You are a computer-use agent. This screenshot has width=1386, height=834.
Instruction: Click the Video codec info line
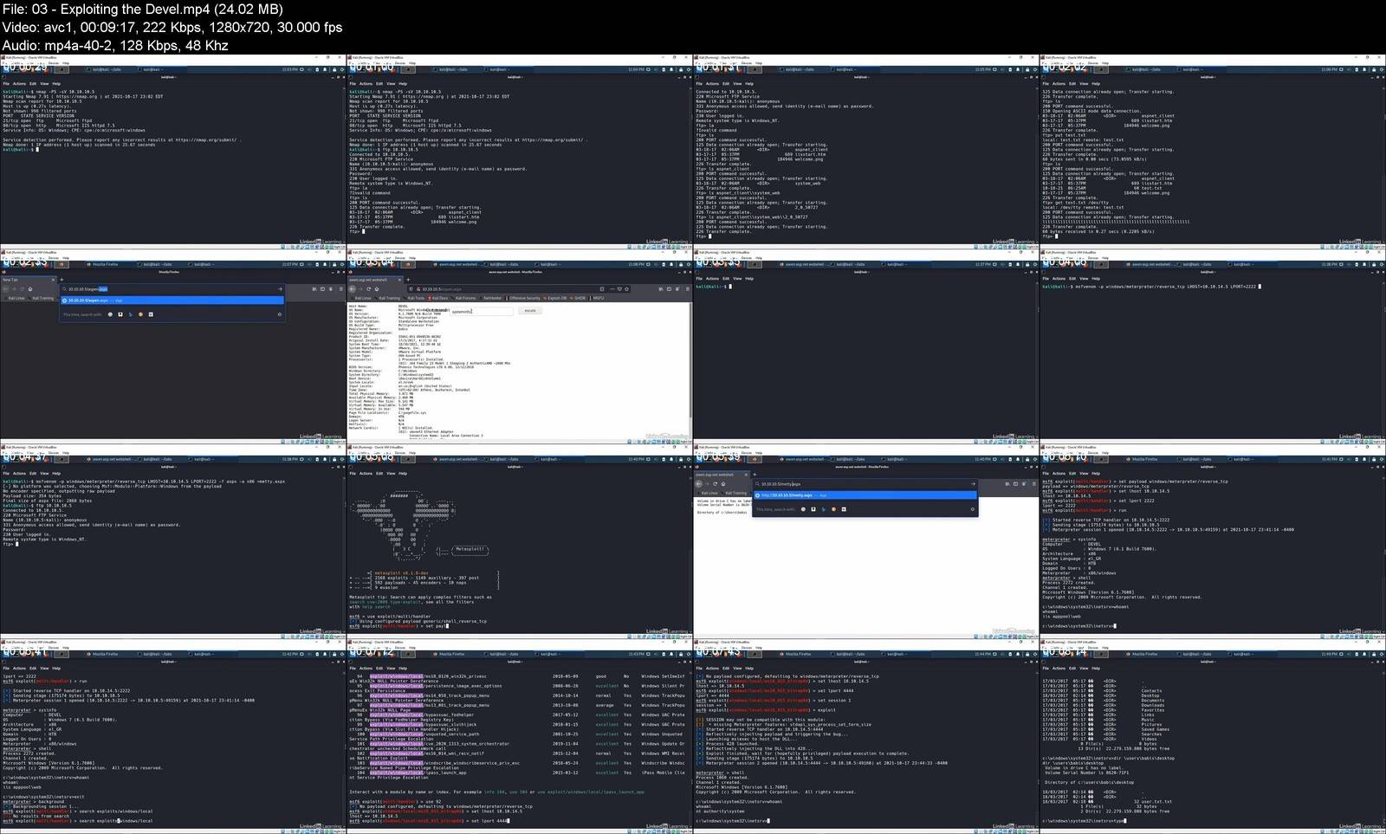click(172, 28)
